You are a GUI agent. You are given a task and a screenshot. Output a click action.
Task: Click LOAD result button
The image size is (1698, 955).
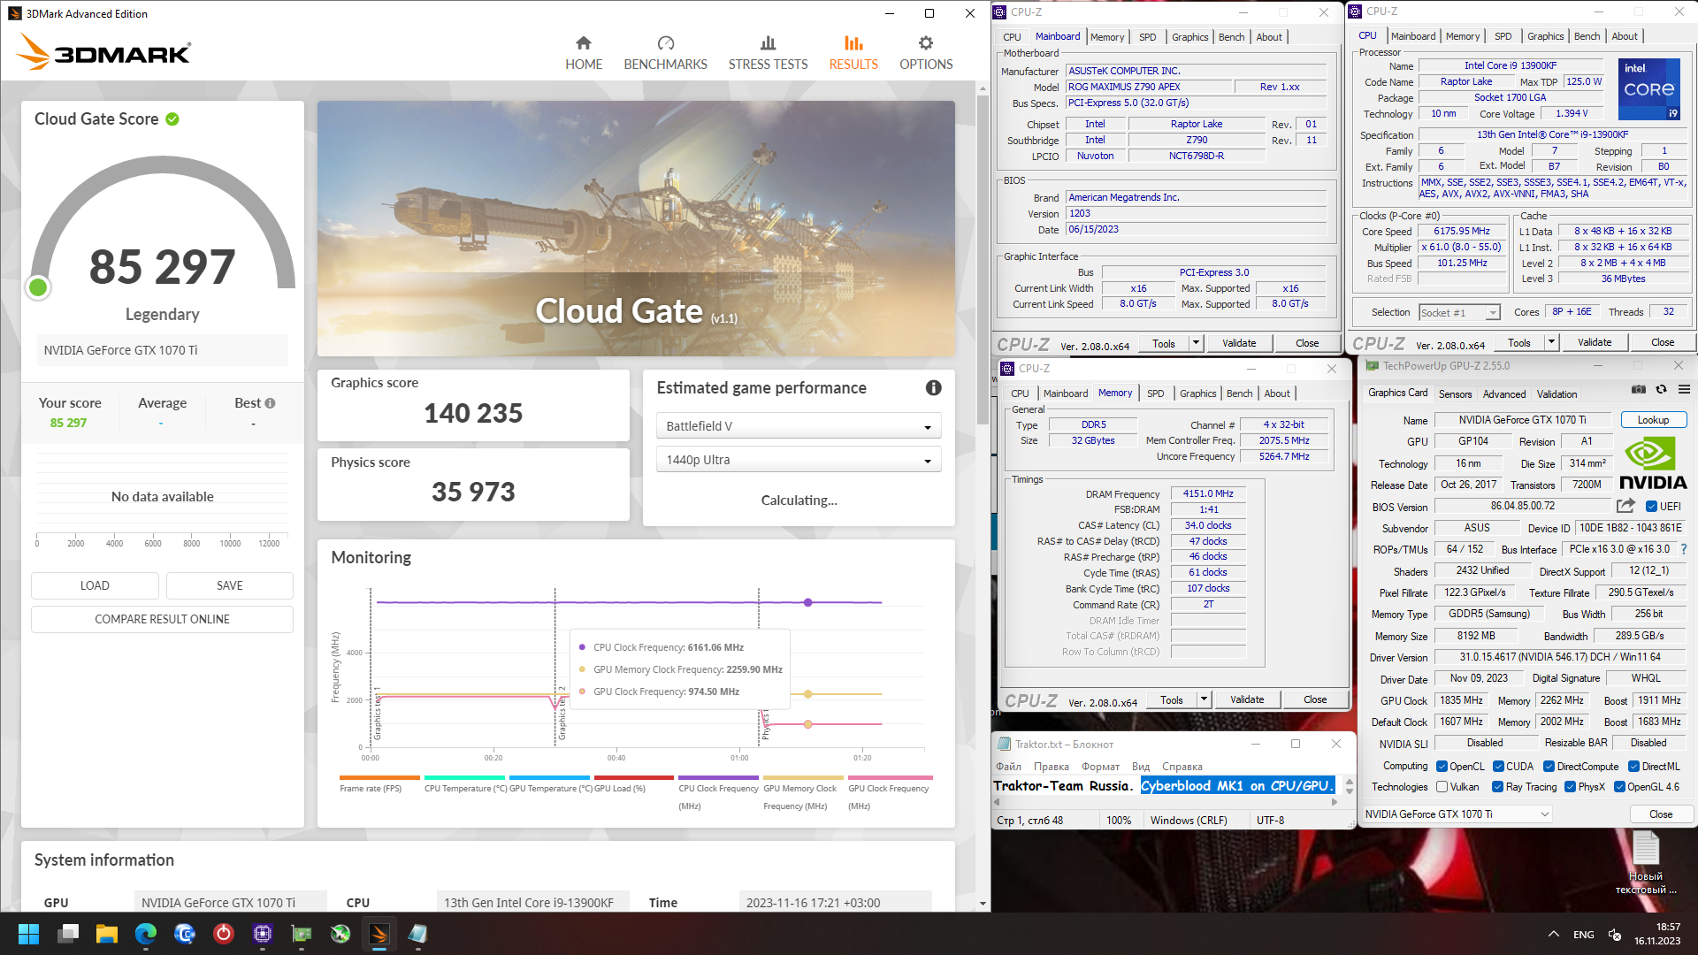[95, 585]
